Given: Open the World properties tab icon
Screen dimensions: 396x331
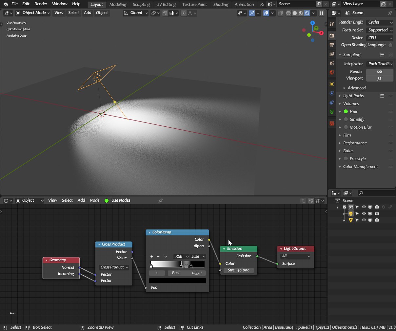Looking at the screenshot, I should coord(332,72).
